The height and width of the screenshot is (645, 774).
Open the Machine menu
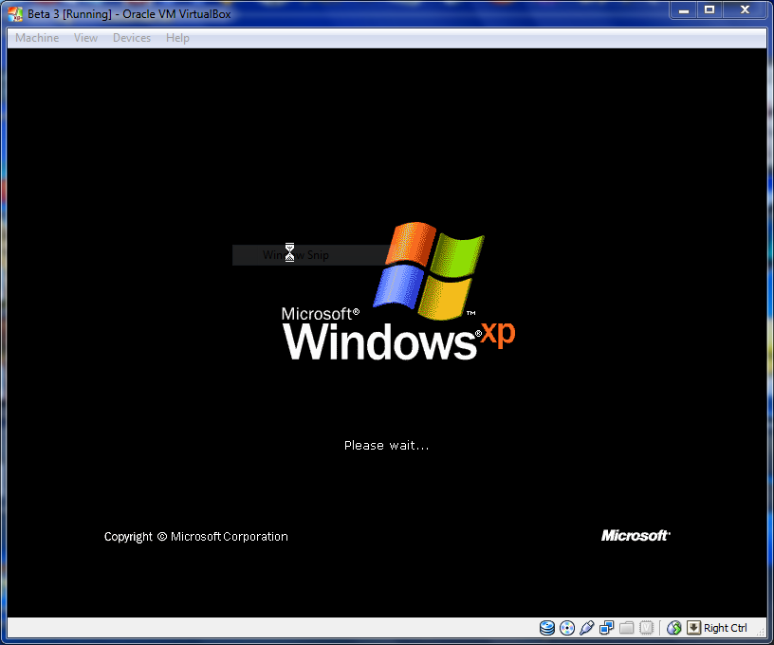(37, 38)
